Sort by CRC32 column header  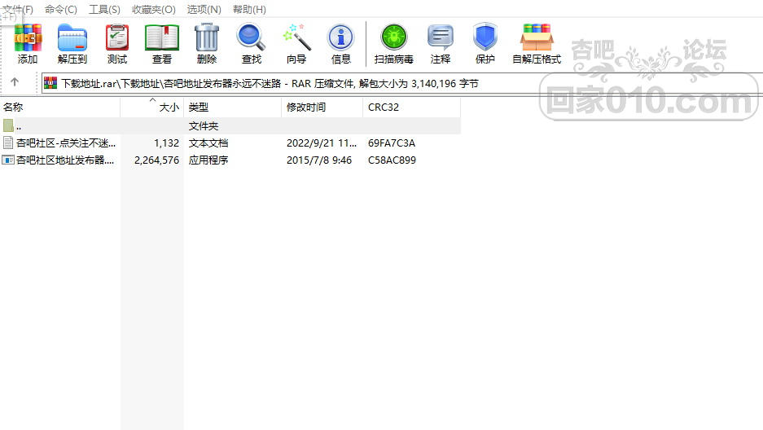[412, 107]
